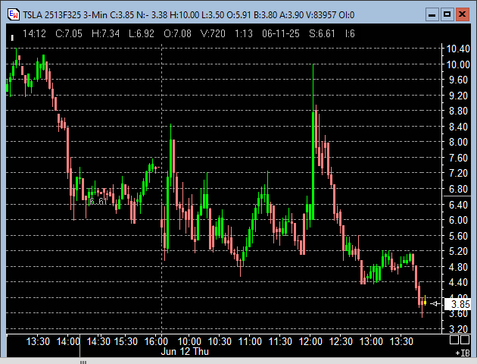477x364 pixels.
Task: Click the 12:30 time axis label
Action: coord(341,341)
